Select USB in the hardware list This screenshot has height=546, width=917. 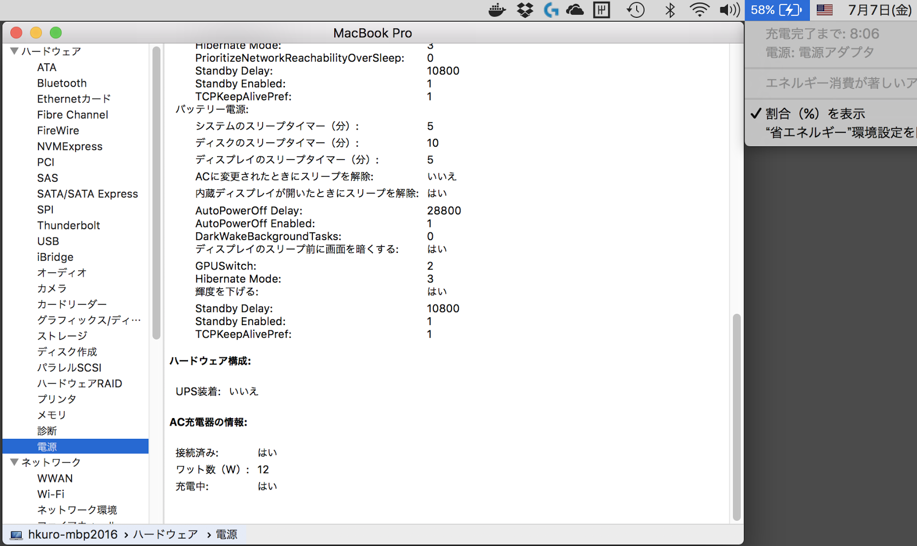48,241
